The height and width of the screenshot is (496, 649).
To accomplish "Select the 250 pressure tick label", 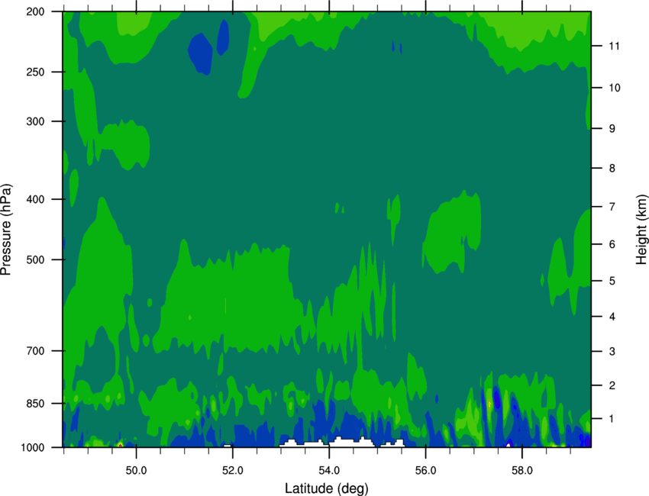I will tap(35, 72).
